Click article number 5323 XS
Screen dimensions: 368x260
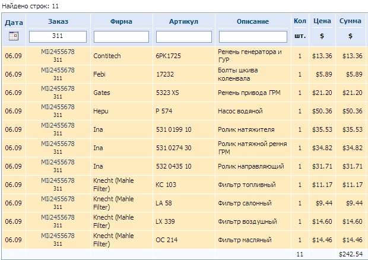167,93
